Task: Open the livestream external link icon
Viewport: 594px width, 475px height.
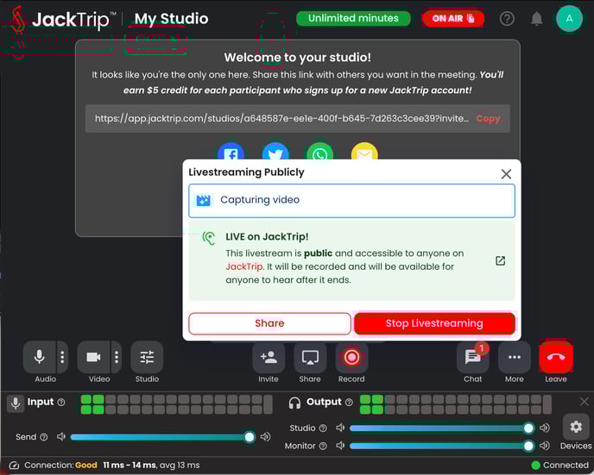Action: [500, 260]
